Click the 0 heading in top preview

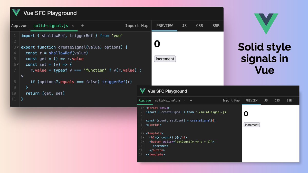tap(157, 44)
